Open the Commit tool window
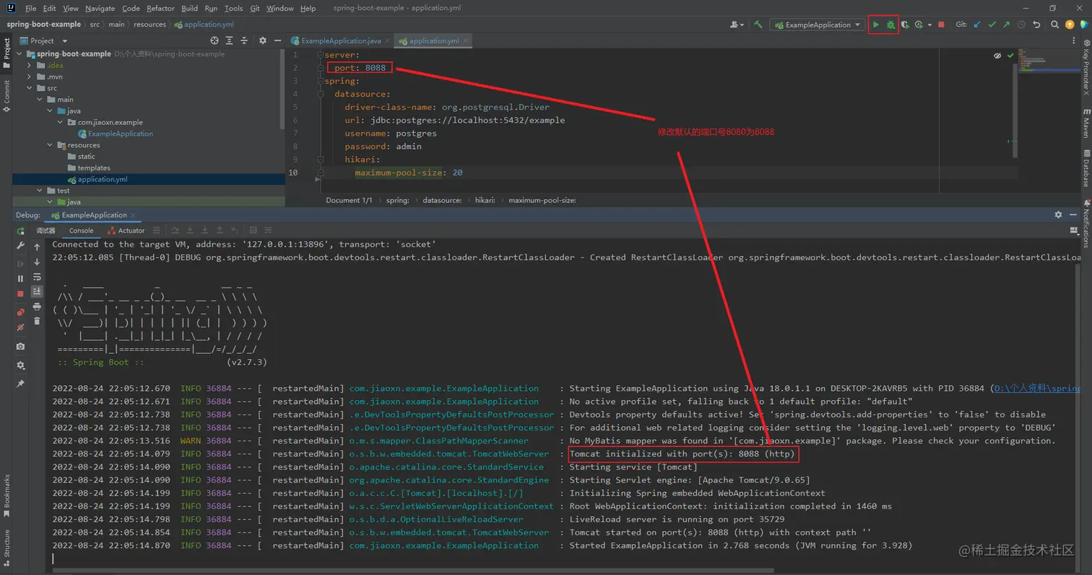This screenshot has height=575, width=1092. (x=6, y=95)
